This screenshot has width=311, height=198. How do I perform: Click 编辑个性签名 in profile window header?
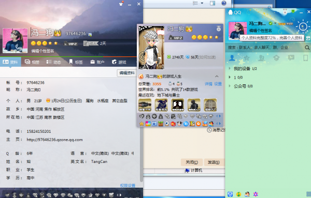pyautogui.click(x=43, y=51)
